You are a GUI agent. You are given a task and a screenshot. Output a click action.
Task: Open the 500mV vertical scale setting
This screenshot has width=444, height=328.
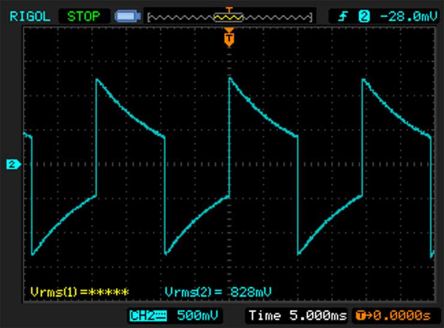196,315
